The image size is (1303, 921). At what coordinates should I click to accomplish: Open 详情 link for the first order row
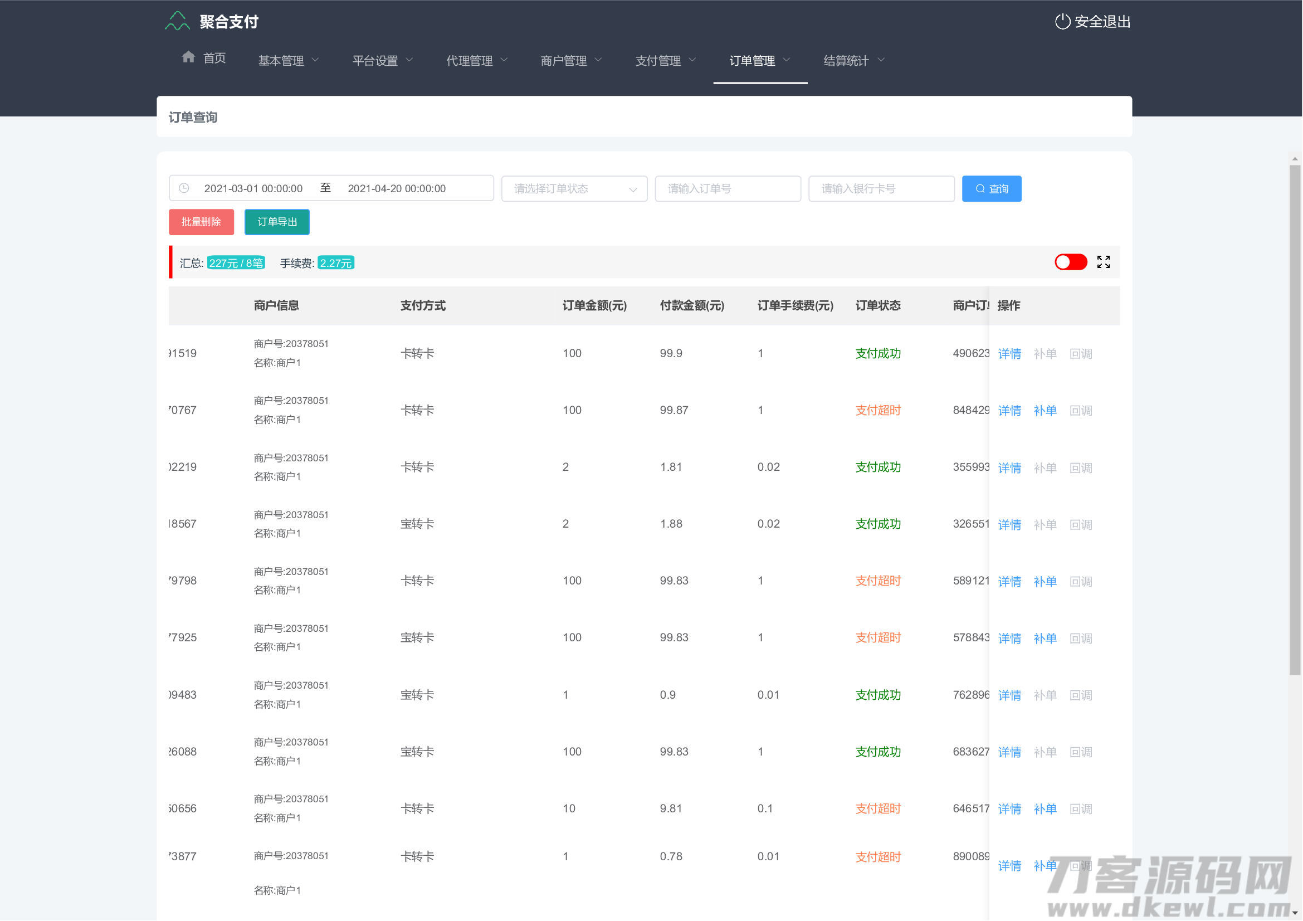[x=1009, y=353]
